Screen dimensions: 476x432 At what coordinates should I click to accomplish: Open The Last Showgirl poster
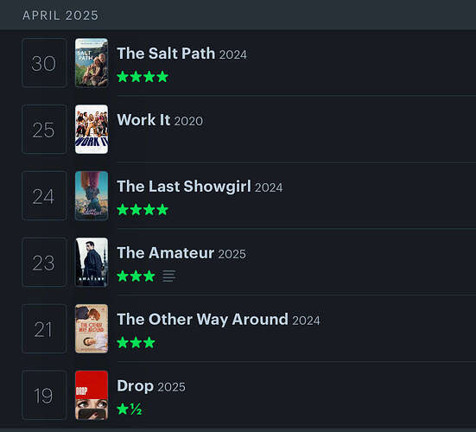92,195
